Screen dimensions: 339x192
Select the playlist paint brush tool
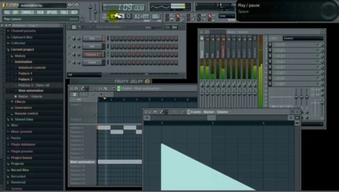86,89
